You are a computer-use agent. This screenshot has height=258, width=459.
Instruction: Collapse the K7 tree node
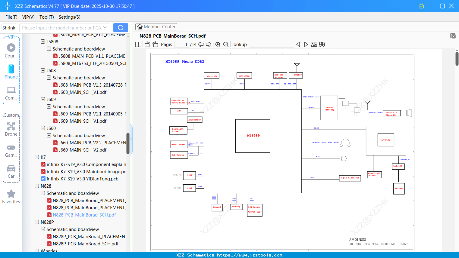(37, 157)
